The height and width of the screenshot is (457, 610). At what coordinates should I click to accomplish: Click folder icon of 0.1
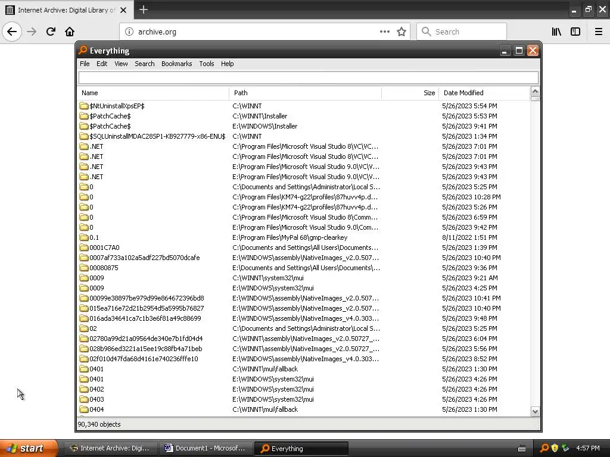pos(83,237)
